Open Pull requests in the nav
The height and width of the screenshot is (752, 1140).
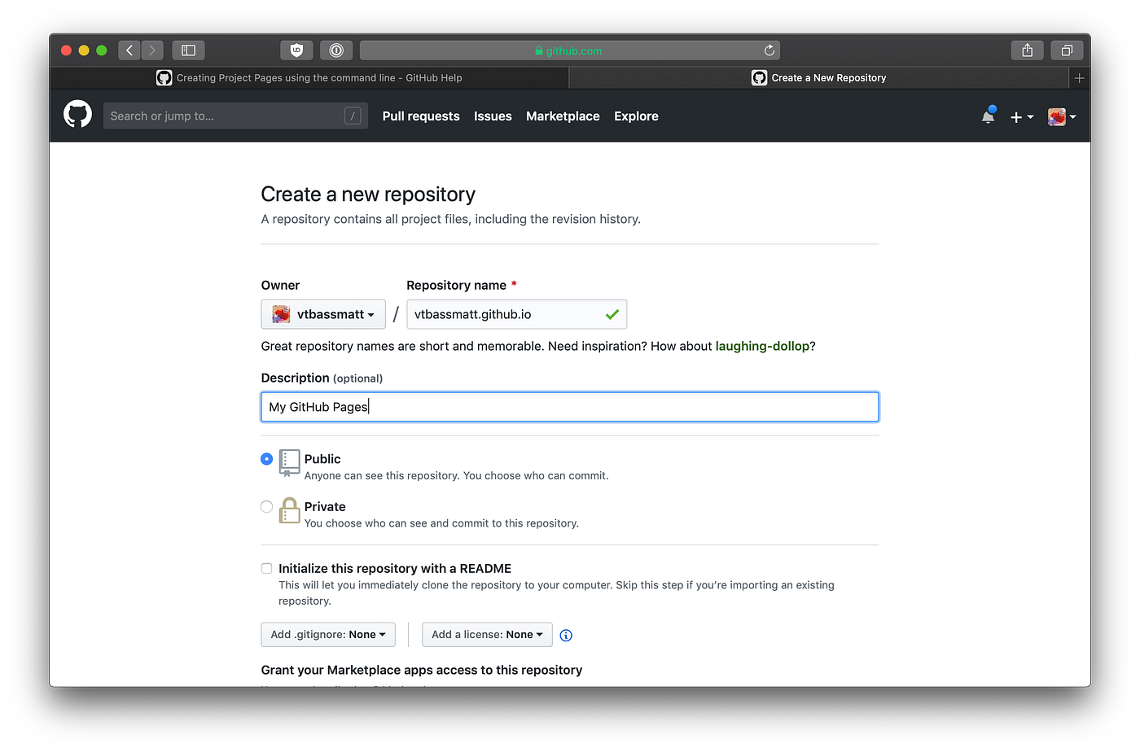tap(421, 116)
